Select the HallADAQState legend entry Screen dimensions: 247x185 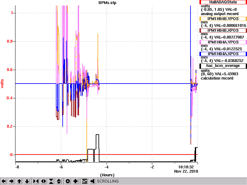(223, 2)
